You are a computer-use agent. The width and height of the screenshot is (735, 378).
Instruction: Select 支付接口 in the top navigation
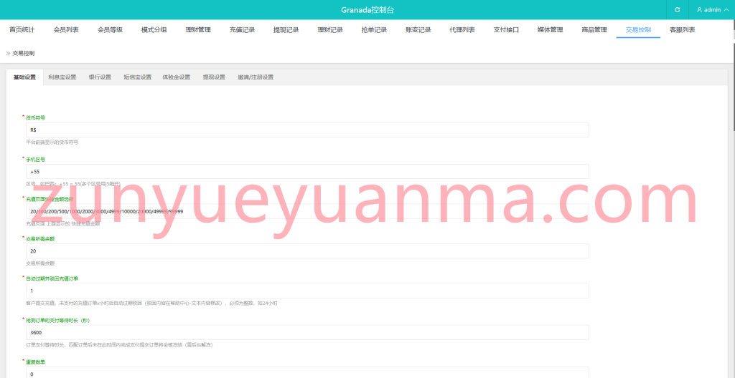[x=506, y=30]
